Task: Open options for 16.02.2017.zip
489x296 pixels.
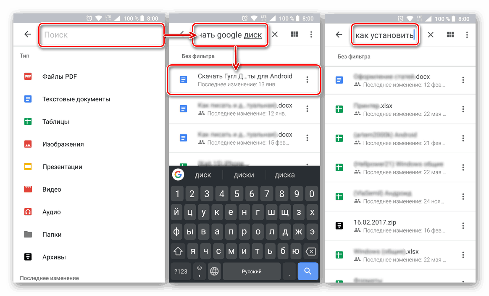Action: pyautogui.click(x=463, y=225)
